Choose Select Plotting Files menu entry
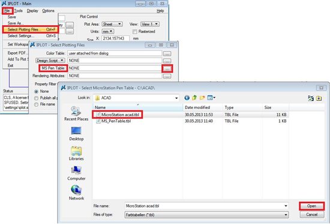This screenshot has width=330, height=224. [30, 29]
